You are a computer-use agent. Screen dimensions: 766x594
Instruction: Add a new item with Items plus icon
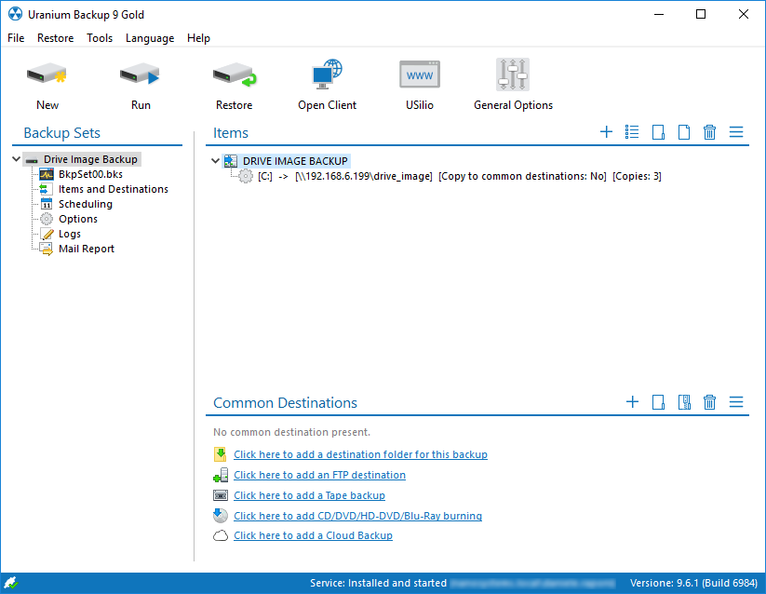606,132
